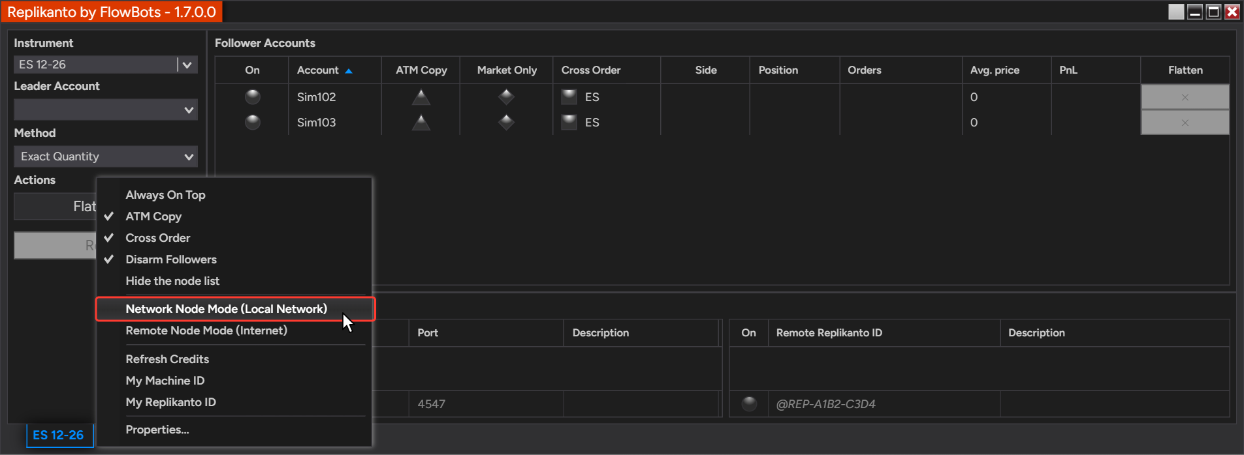This screenshot has height=455, width=1244.
Task: Toggle the On radio for Sim103
Action: [253, 122]
